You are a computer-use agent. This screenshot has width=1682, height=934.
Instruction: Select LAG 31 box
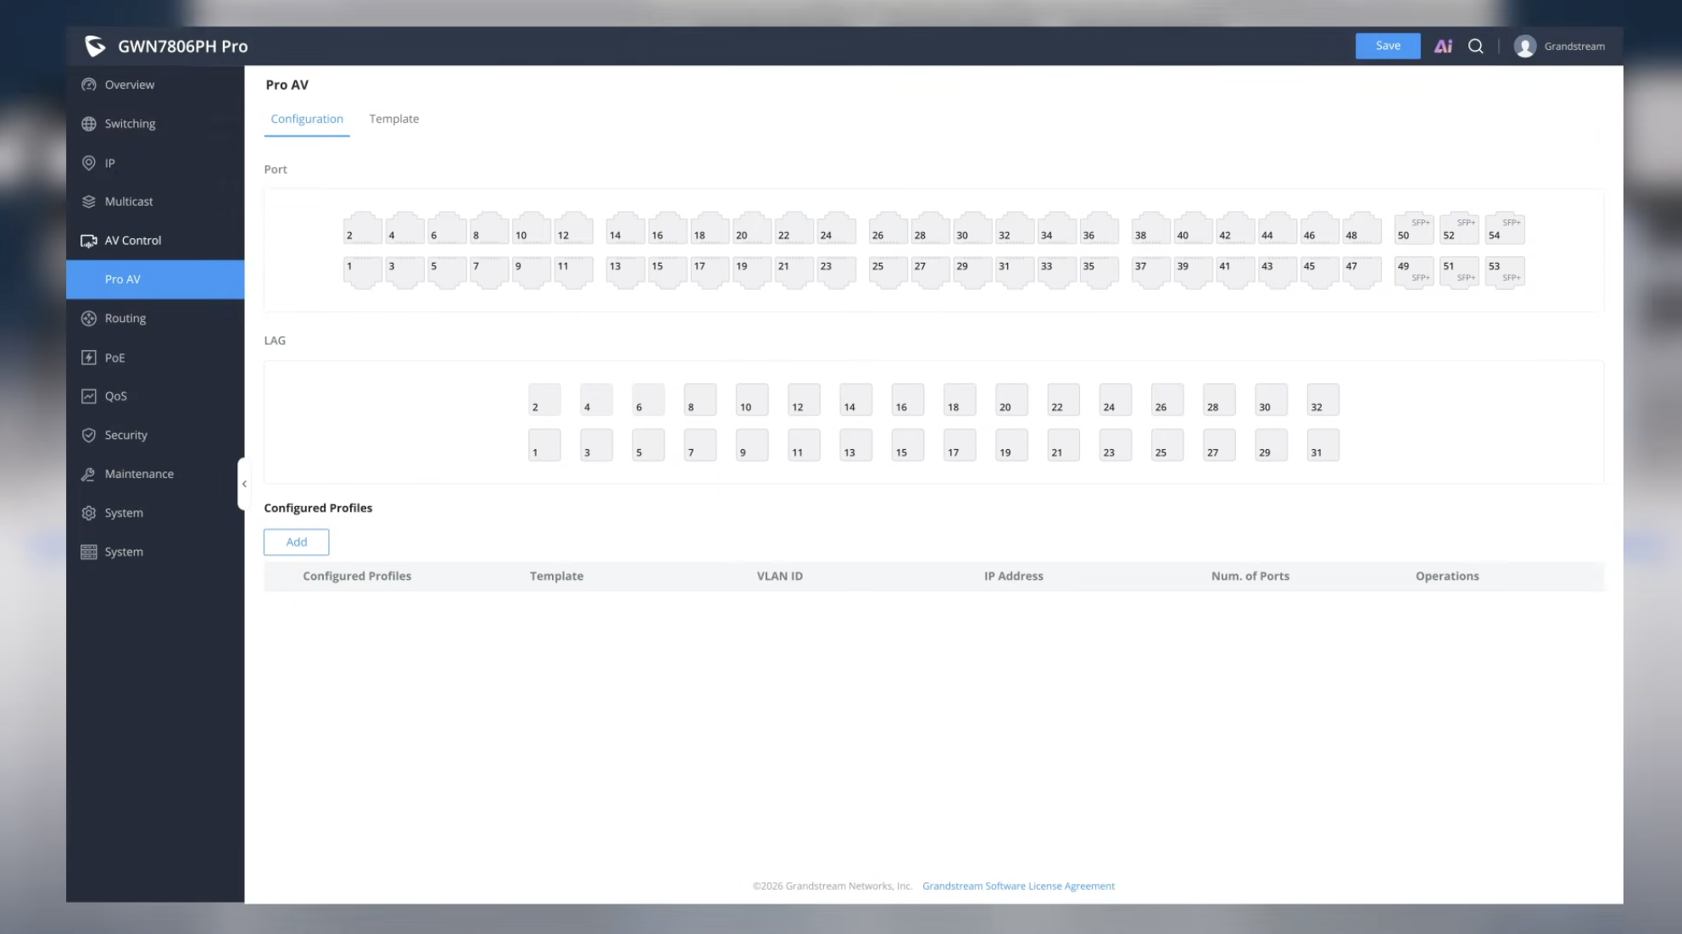point(1323,445)
